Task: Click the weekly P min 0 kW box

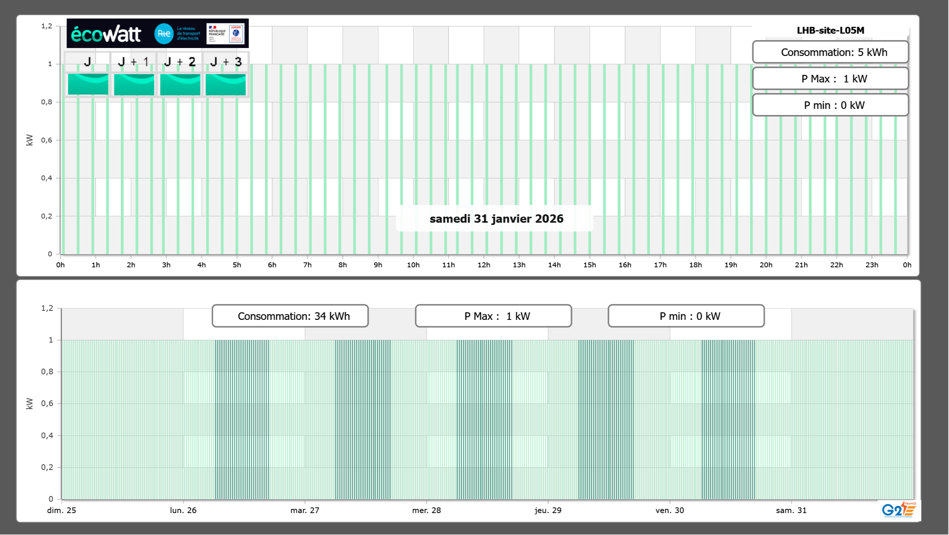Action: click(x=686, y=316)
